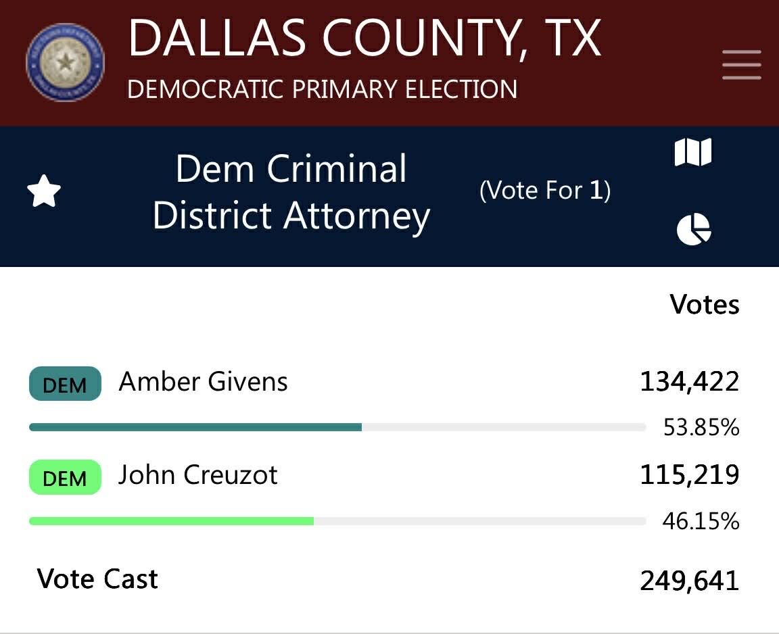Click Amber Givens' DEM party badge
This screenshot has width=779, height=634.
[65, 384]
